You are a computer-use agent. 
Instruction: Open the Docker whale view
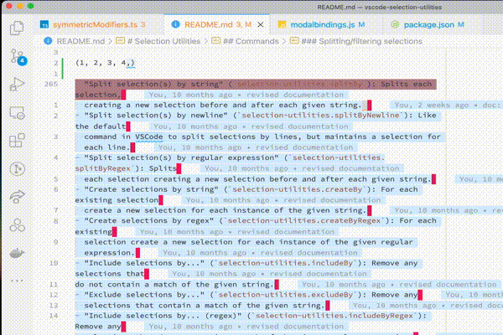coord(17,253)
